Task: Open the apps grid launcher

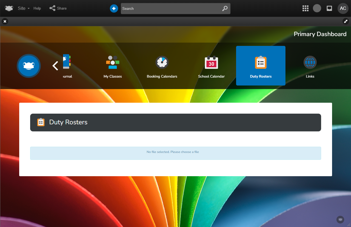Action: click(x=305, y=8)
